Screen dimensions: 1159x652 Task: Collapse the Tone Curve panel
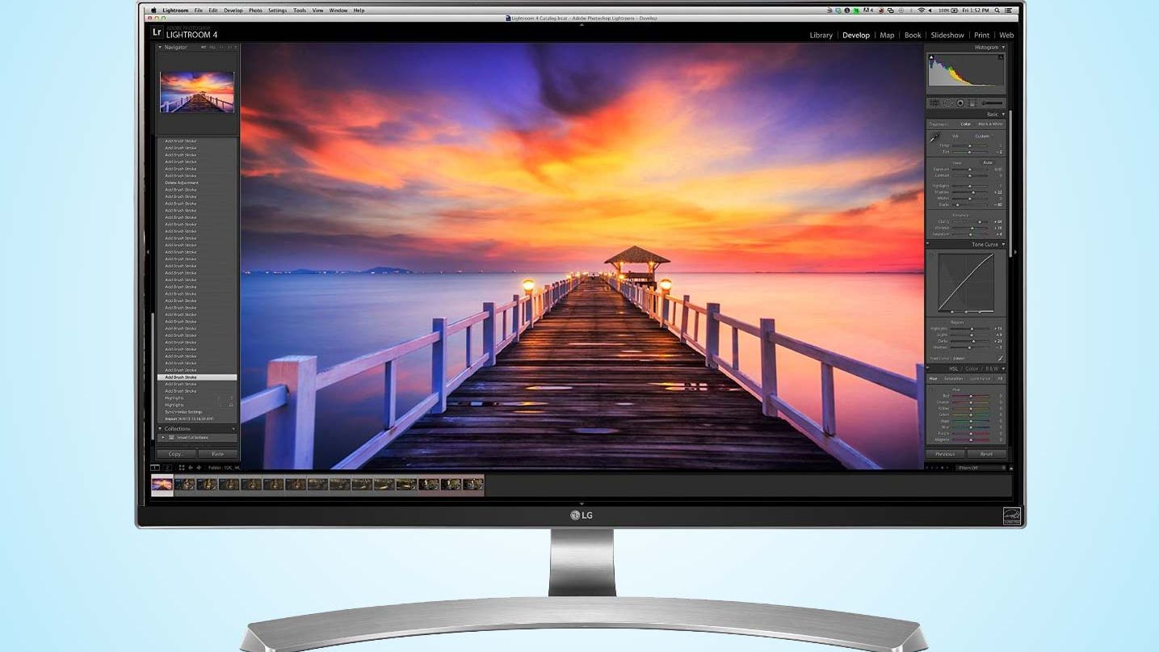click(1003, 245)
